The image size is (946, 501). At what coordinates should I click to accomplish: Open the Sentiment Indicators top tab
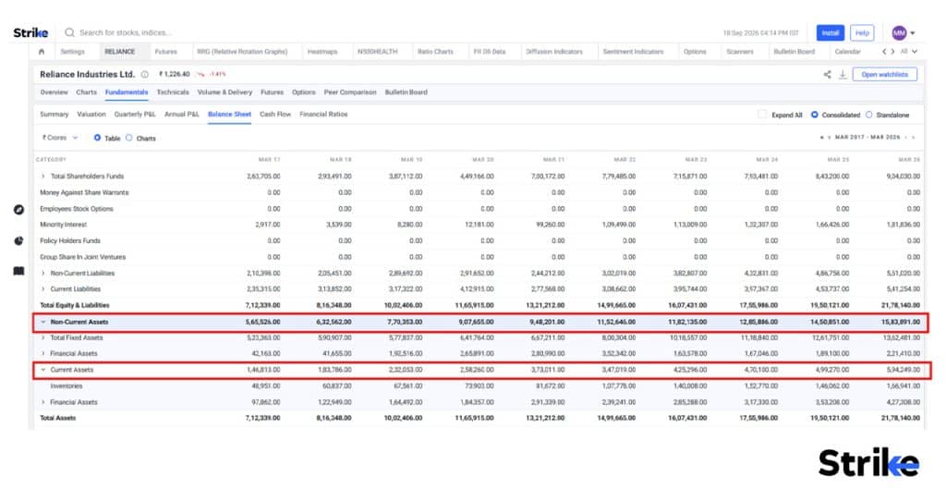pyautogui.click(x=634, y=52)
